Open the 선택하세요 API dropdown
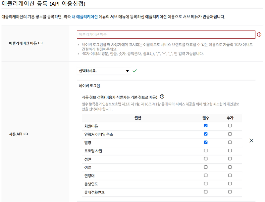 [104, 71]
